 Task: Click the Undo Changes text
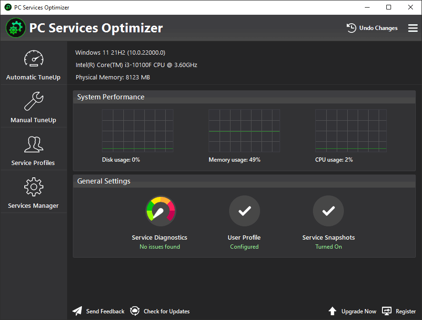(378, 28)
